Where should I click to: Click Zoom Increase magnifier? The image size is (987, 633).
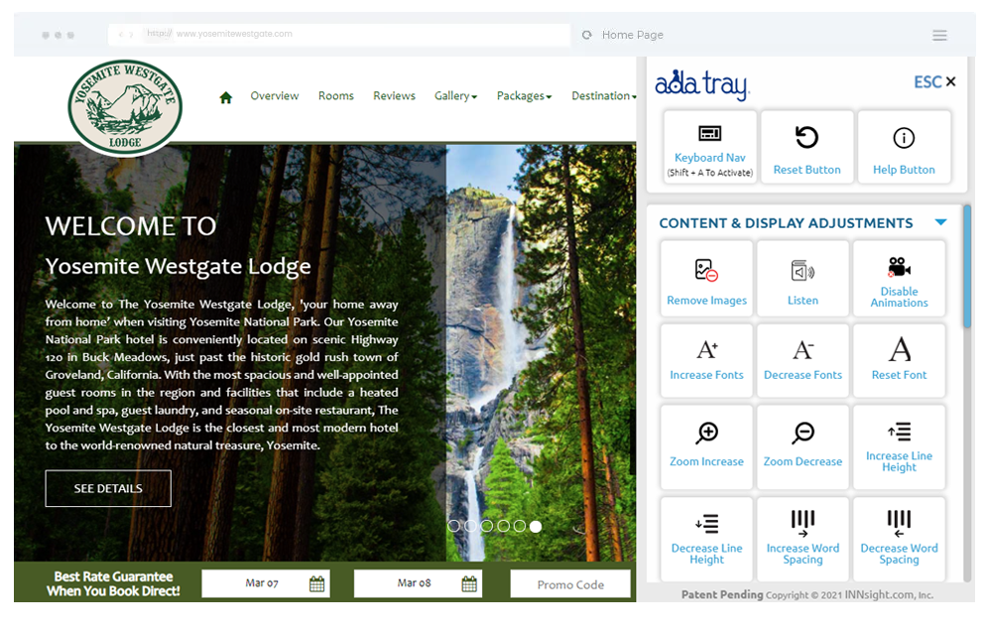point(707,433)
